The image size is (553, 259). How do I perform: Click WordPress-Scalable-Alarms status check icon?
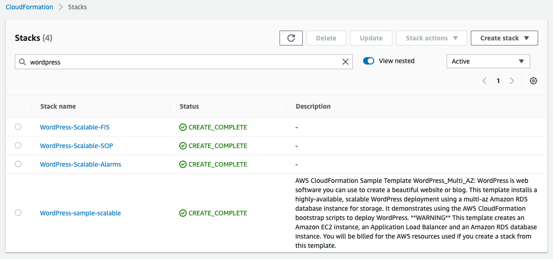pyautogui.click(x=182, y=164)
